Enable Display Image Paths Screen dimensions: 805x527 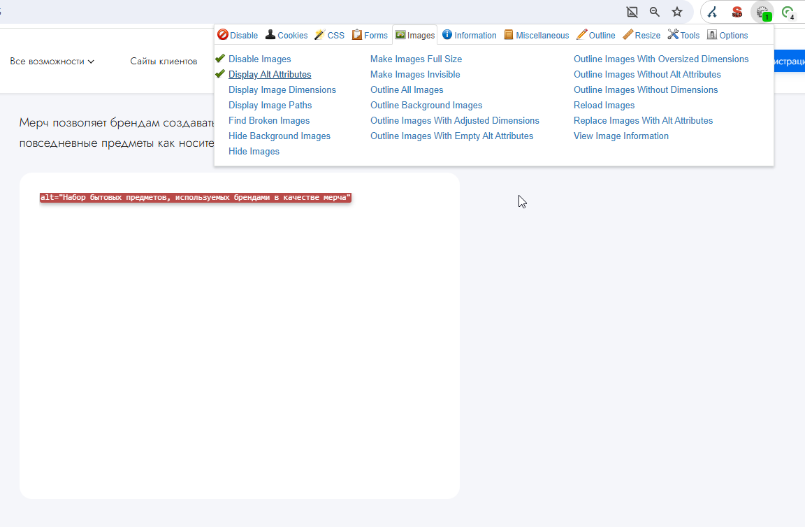[270, 106]
